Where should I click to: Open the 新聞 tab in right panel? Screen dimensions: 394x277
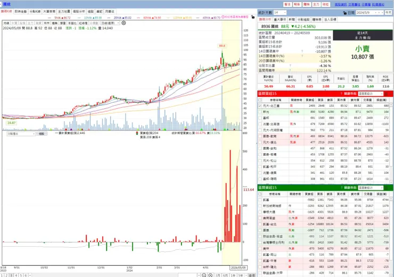point(291,19)
